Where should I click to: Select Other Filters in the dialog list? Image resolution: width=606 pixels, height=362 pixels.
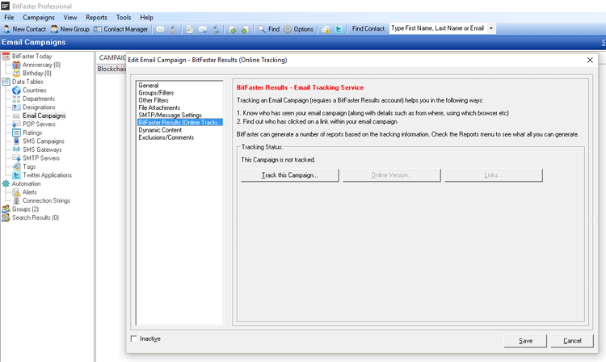pos(154,100)
